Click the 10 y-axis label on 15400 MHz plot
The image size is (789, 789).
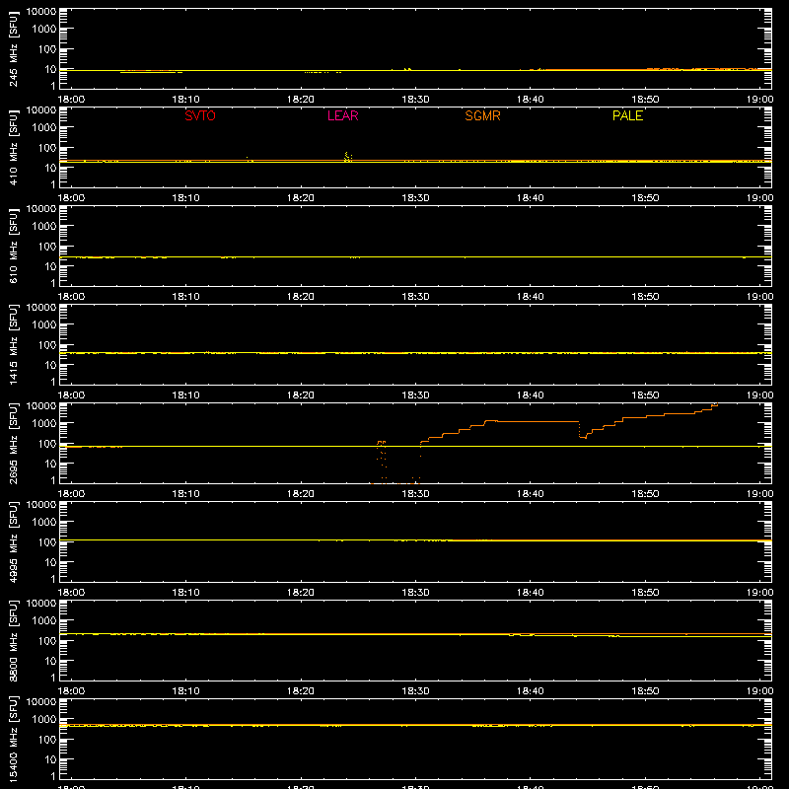point(51,759)
